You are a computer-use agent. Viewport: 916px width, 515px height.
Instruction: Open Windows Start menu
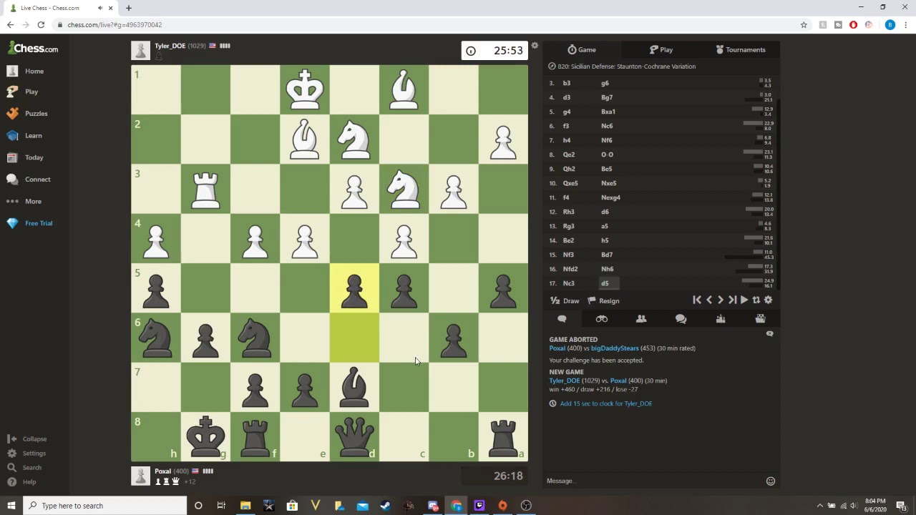pyautogui.click(x=11, y=506)
